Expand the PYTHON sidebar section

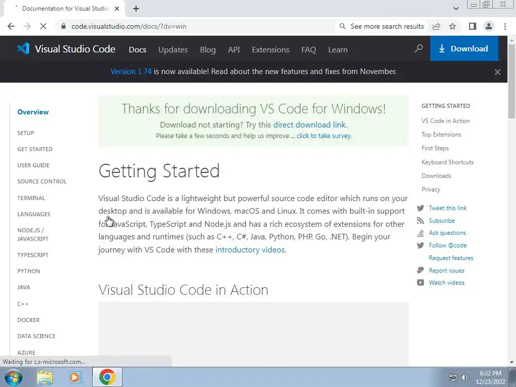click(29, 271)
